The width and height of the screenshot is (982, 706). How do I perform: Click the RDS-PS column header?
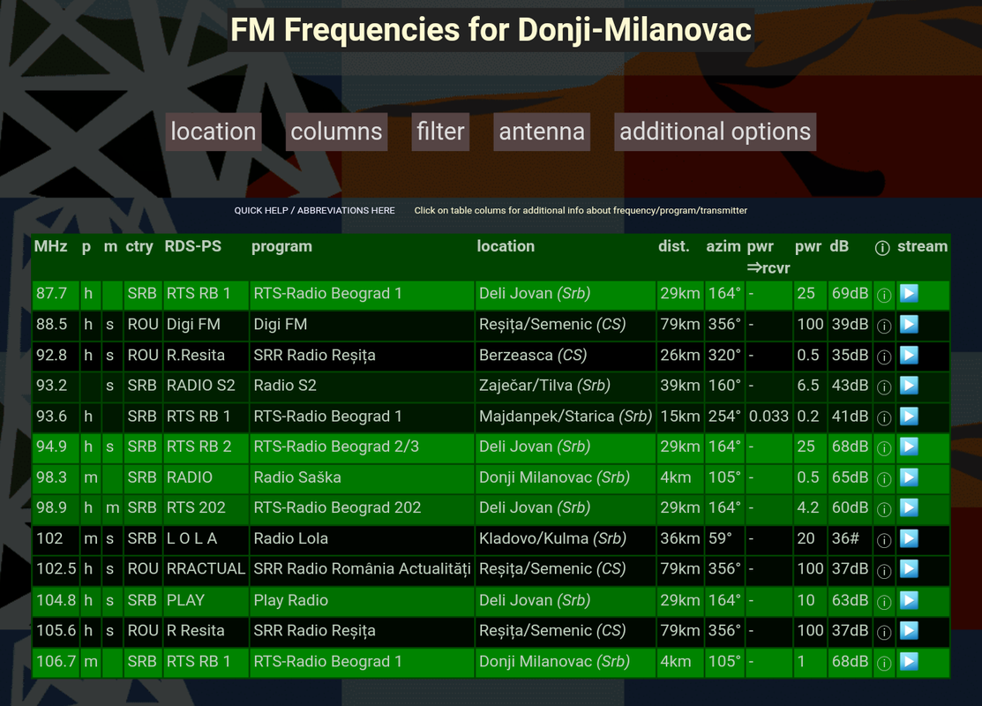[x=193, y=246]
